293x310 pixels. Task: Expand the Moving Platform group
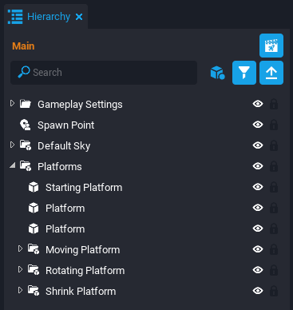(x=20, y=248)
